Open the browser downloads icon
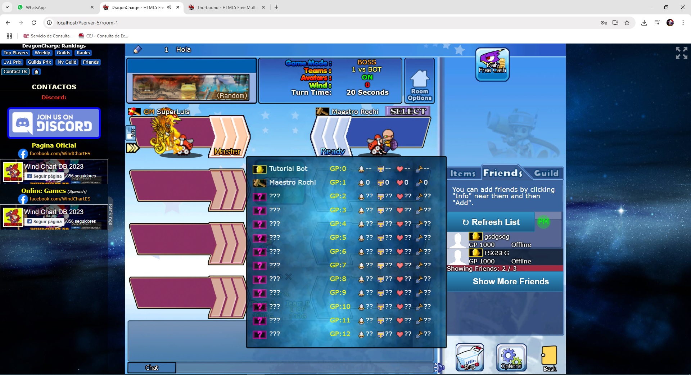The image size is (691, 375). [x=644, y=23]
